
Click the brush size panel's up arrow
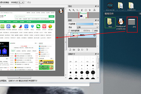click(98, 57)
